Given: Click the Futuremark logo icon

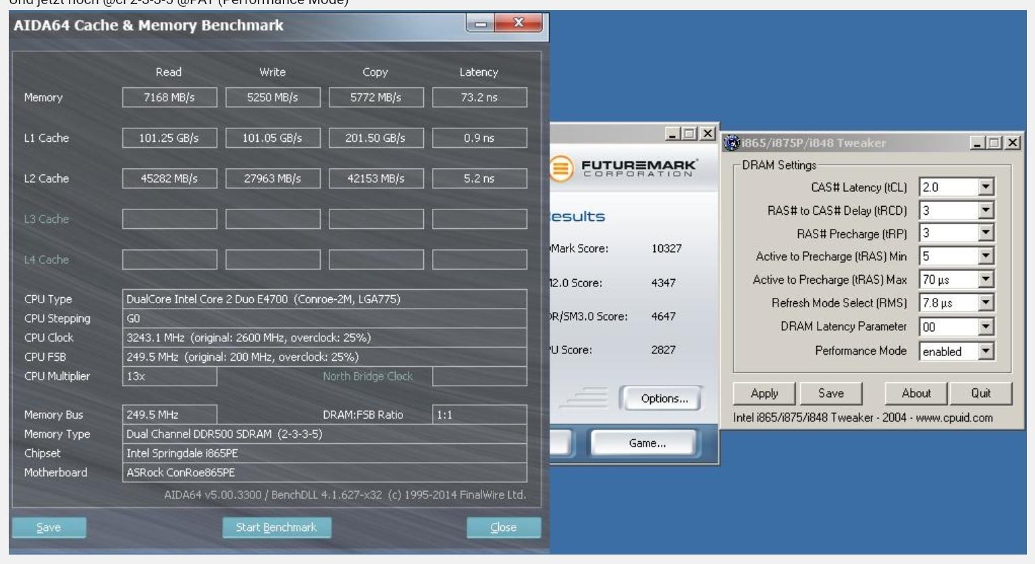Looking at the screenshot, I should click(x=560, y=168).
